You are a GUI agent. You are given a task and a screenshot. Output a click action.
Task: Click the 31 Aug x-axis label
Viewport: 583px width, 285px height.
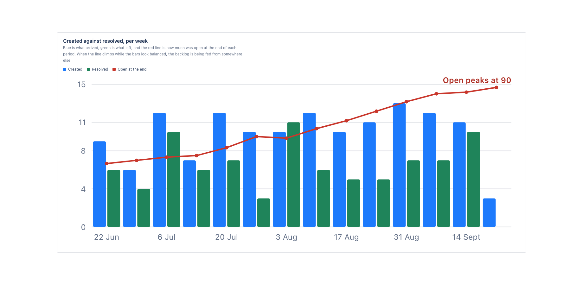(x=406, y=237)
